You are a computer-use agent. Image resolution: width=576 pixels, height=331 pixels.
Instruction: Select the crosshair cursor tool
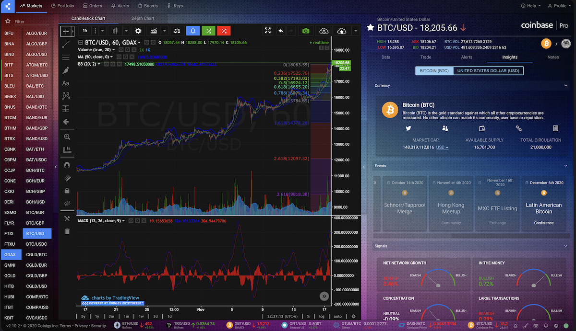pos(65,31)
